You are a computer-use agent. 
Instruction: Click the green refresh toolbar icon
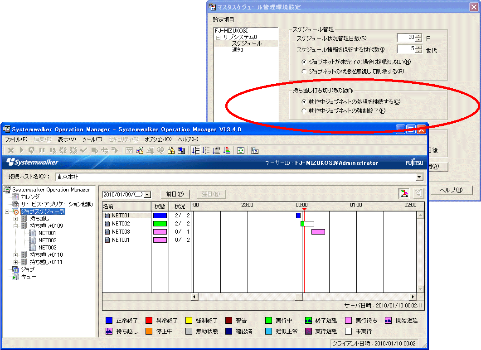pyautogui.click(x=241, y=150)
